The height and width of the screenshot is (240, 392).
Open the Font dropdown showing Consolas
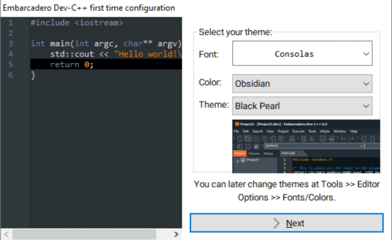[x=302, y=53]
